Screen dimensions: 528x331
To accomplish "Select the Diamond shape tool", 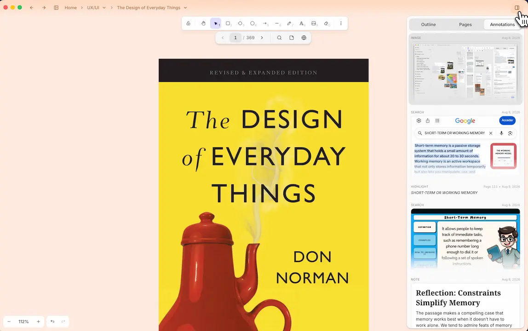I will tap(241, 23).
